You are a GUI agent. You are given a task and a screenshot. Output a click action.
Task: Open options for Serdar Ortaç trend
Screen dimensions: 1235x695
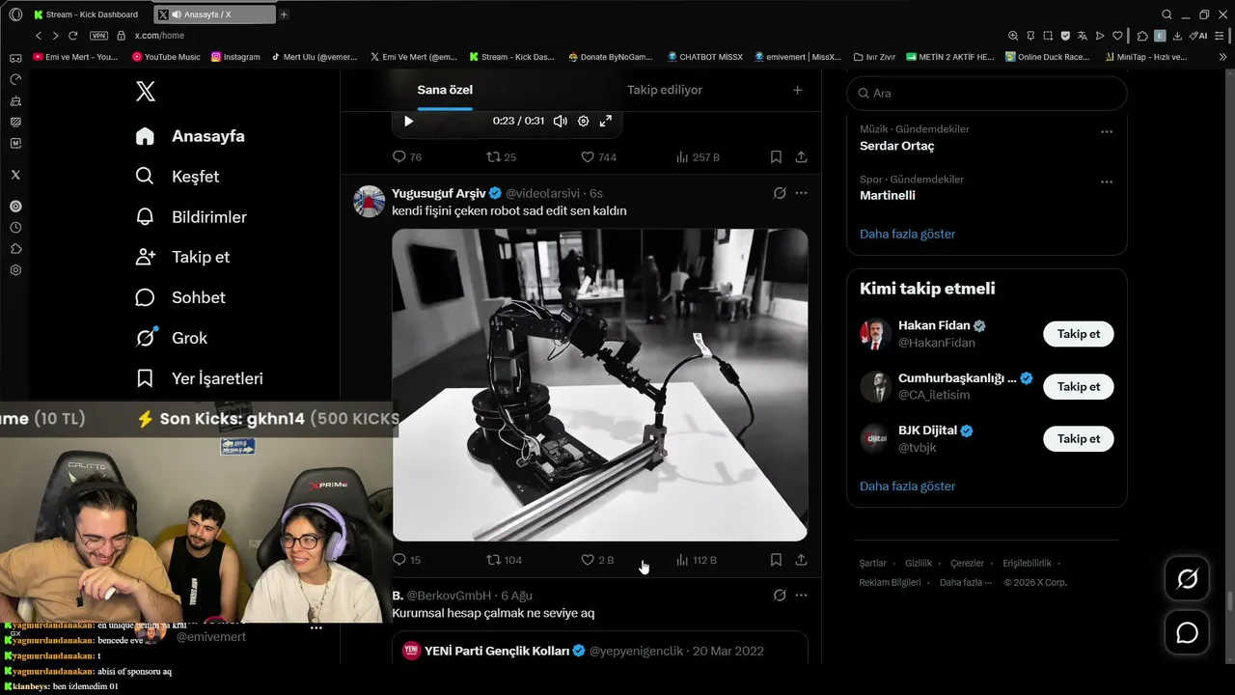pyautogui.click(x=1107, y=131)
